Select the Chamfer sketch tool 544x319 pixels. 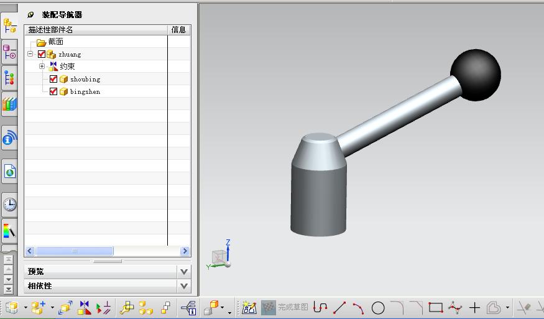tap(417, 308)
